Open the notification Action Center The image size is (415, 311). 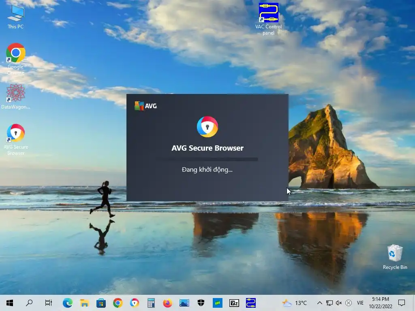[402, 303]
